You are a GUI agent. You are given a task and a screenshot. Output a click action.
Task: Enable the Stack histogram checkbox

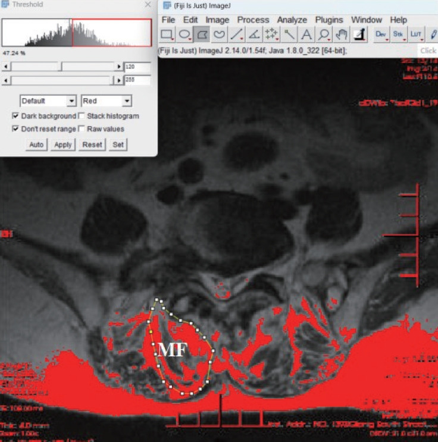click(82, 116)
